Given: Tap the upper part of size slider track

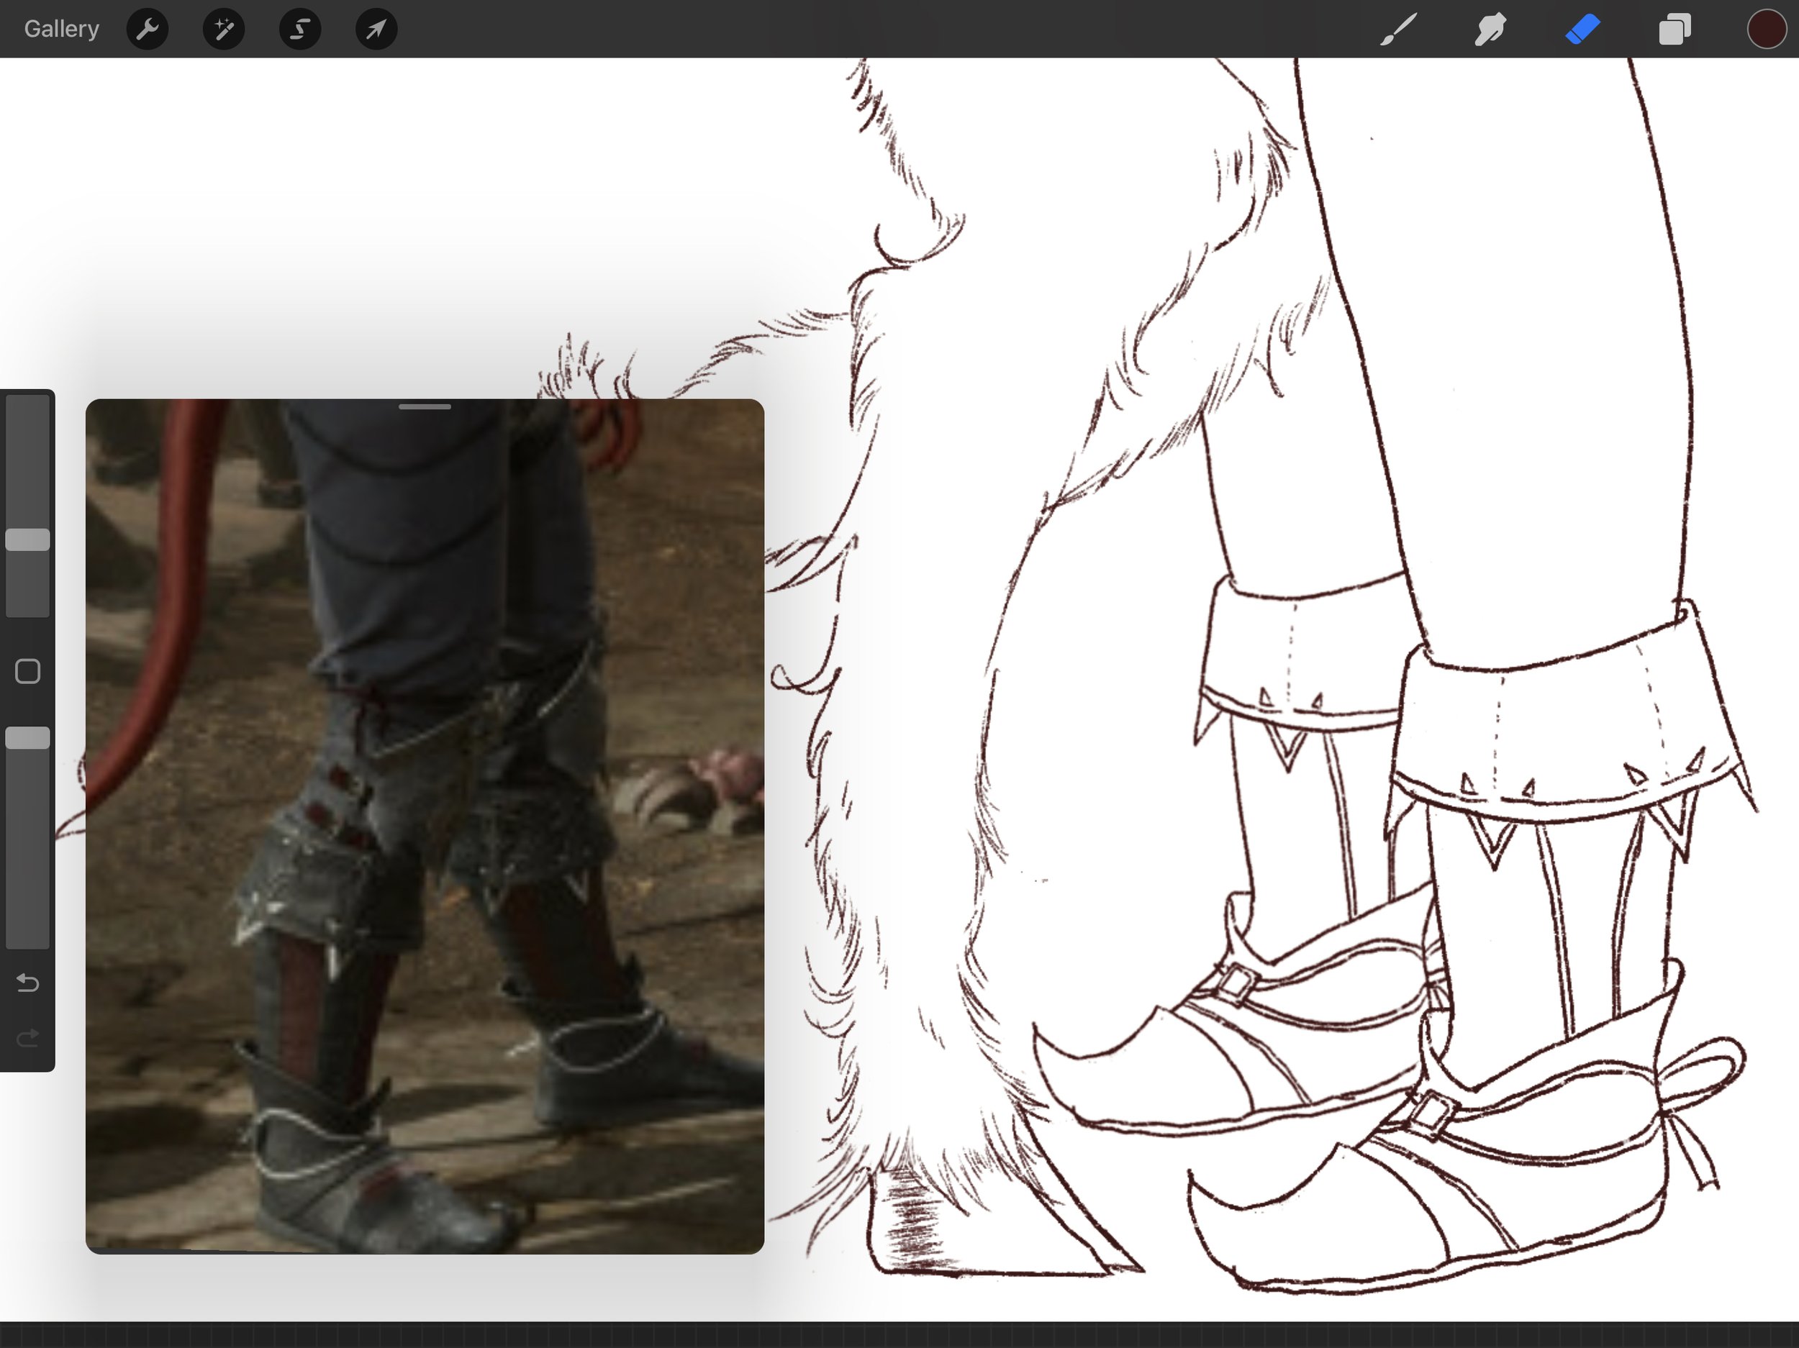Looking at the screenshot, I should point(27,455).
